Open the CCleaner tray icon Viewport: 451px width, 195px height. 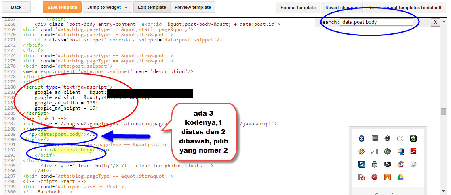[400, 164]
